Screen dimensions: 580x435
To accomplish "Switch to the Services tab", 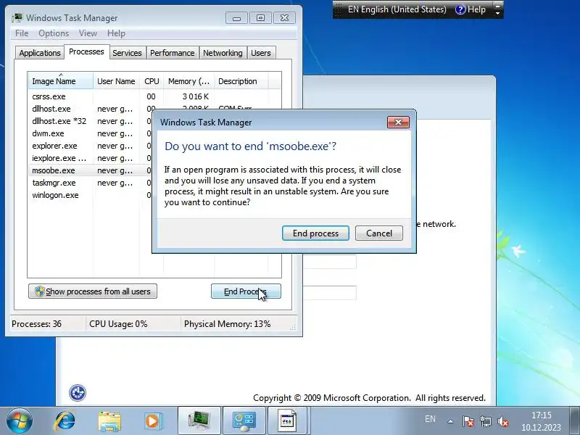I will pos(127,53).
